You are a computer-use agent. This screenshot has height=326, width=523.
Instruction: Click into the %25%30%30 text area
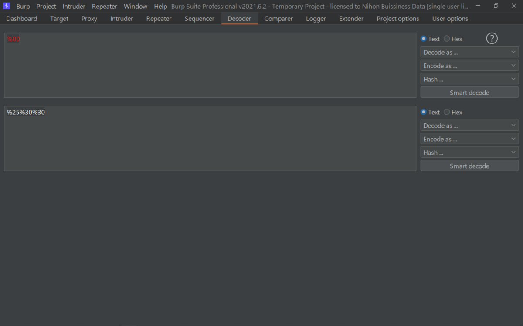(210, 139)
